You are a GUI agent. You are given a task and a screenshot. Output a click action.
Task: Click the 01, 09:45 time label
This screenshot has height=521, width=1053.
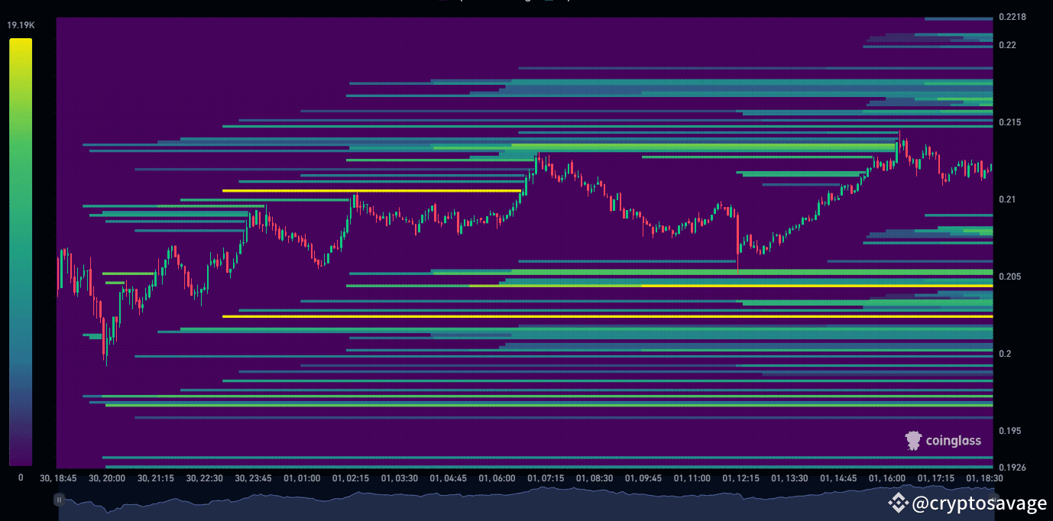pyautogui.click(x=643, y=478)
